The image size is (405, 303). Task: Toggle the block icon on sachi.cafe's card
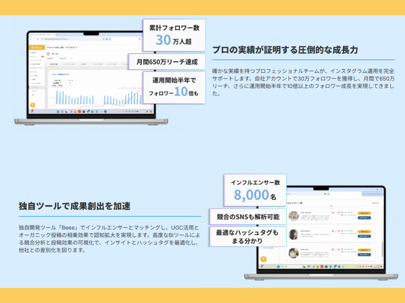click(339, 249)
